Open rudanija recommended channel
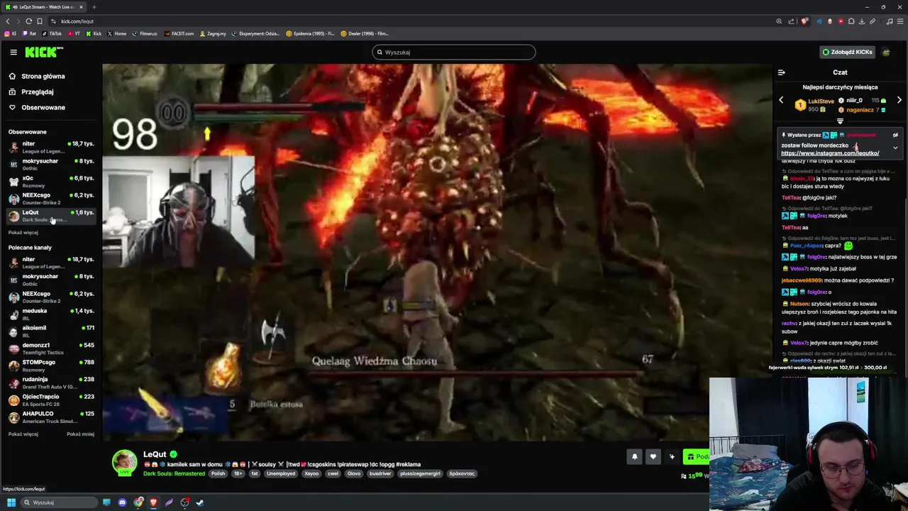This screenshot has width=908, height=511. [x=50, y=382]
